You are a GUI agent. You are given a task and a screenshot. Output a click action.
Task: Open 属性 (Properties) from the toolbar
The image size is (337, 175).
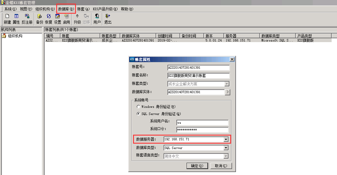[16, 19]
